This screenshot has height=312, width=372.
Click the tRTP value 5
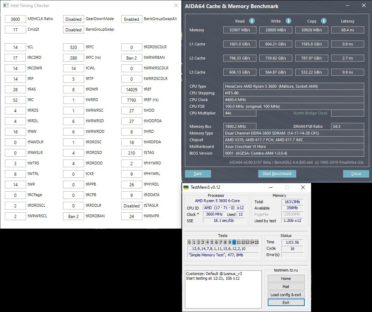click(74, 79)
